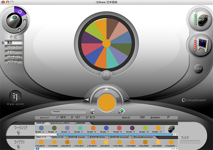Select the Sample 2 blue swatch
This screenshot has width=213, height=150.
pos(41,128)
